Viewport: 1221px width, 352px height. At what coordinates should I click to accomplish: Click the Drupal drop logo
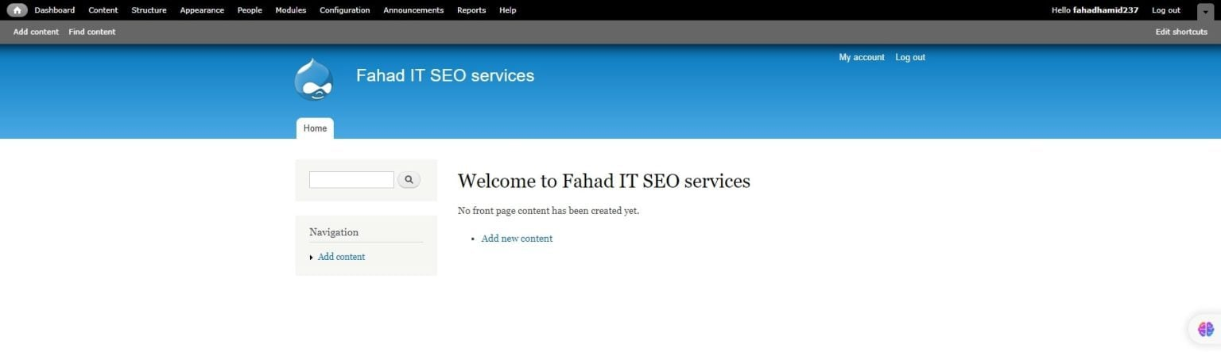[x=313, y=79]
